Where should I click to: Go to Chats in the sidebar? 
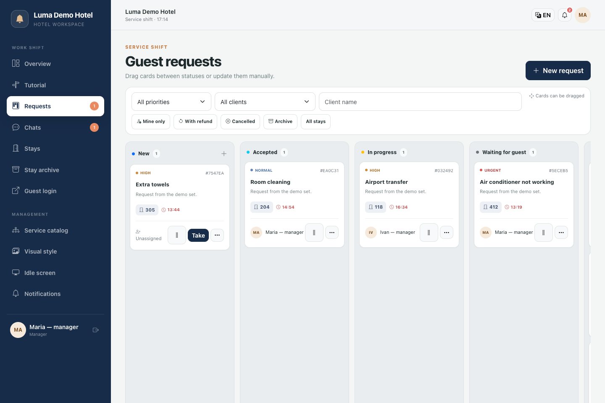[55, 128]
